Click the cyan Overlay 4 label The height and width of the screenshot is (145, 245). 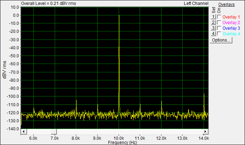pos(231,34)
